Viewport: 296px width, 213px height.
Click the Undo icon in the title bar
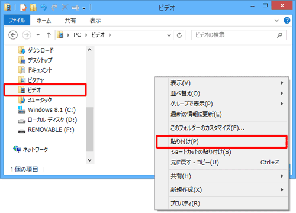coord(44,8)
